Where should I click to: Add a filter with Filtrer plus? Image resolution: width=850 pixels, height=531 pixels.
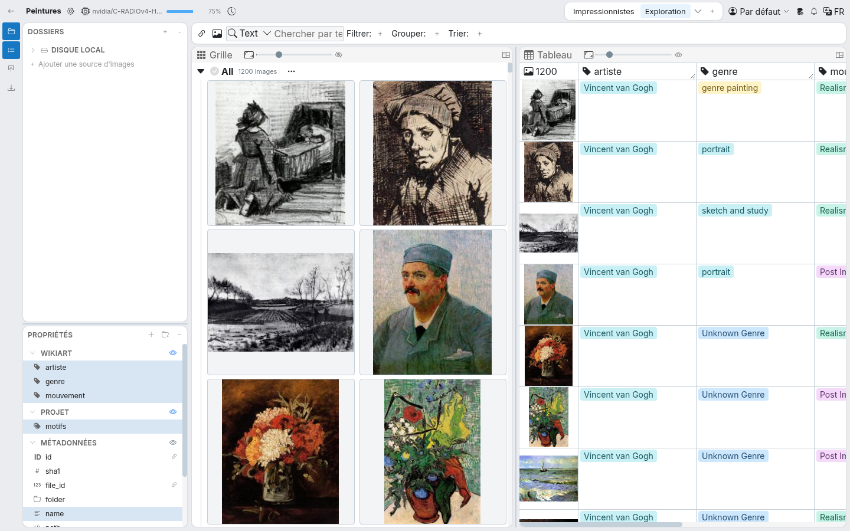(x=380, y=34)
